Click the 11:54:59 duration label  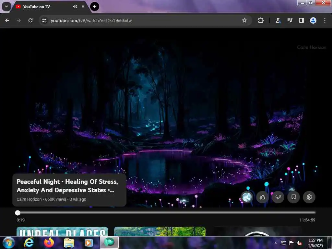click(307, 220)
